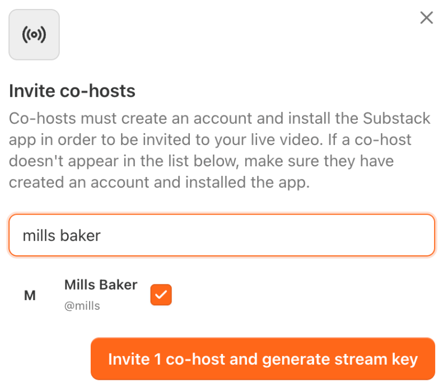
Task: Tap the radio-wave icon tile above the heading
Action: (34, 35)
